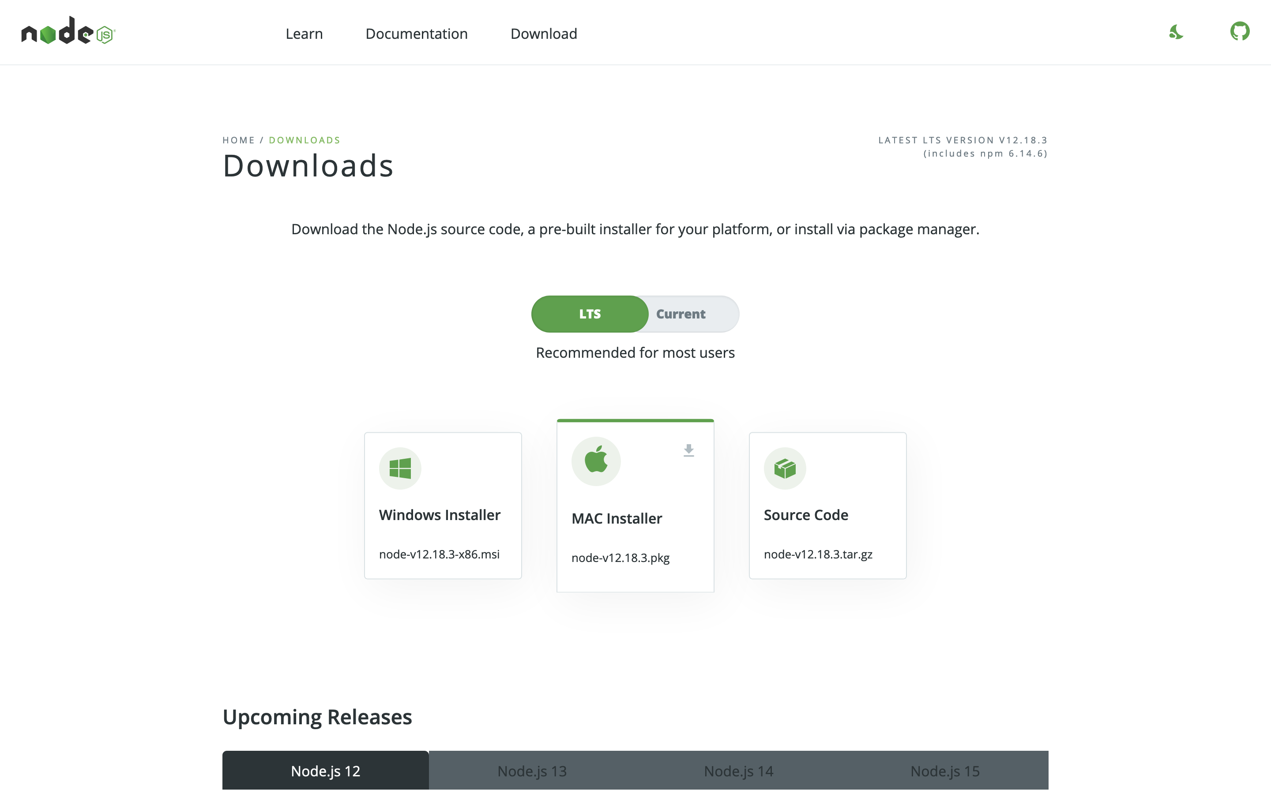Click the HOME breadcrumb link
Viewport: 1271px width, 794px height.
click(x=238, y=140)
